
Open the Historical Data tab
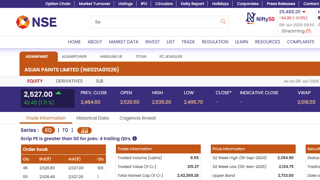pyautogui.click(x=93, y=118)
